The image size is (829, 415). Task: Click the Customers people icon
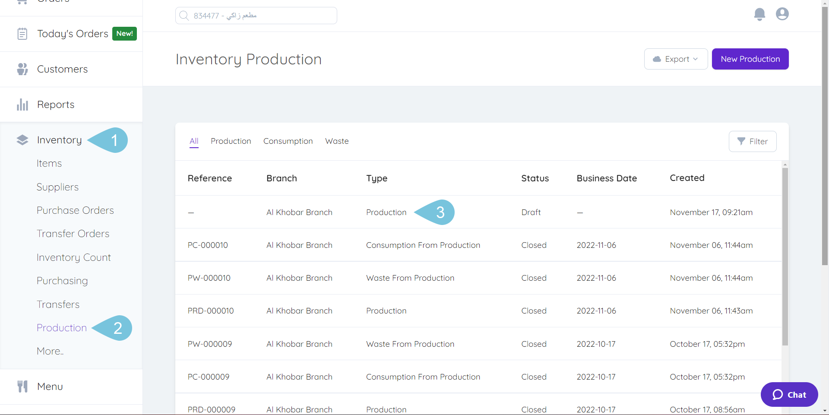pos(22,69)
